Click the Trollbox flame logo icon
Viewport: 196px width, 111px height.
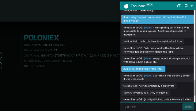(x=126, y=6)
